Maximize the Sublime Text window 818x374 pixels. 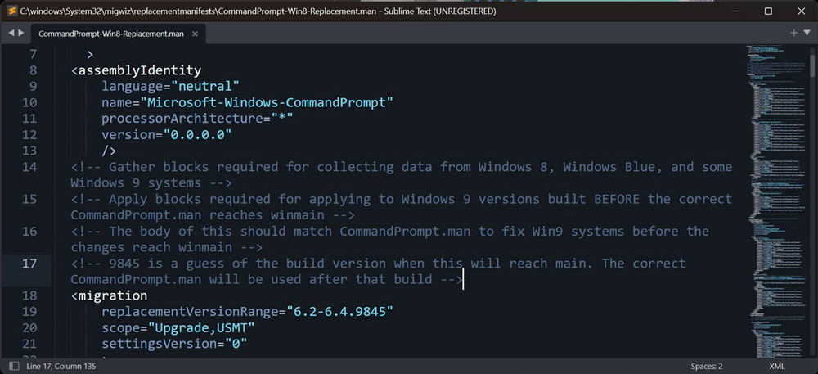point(768,11)
